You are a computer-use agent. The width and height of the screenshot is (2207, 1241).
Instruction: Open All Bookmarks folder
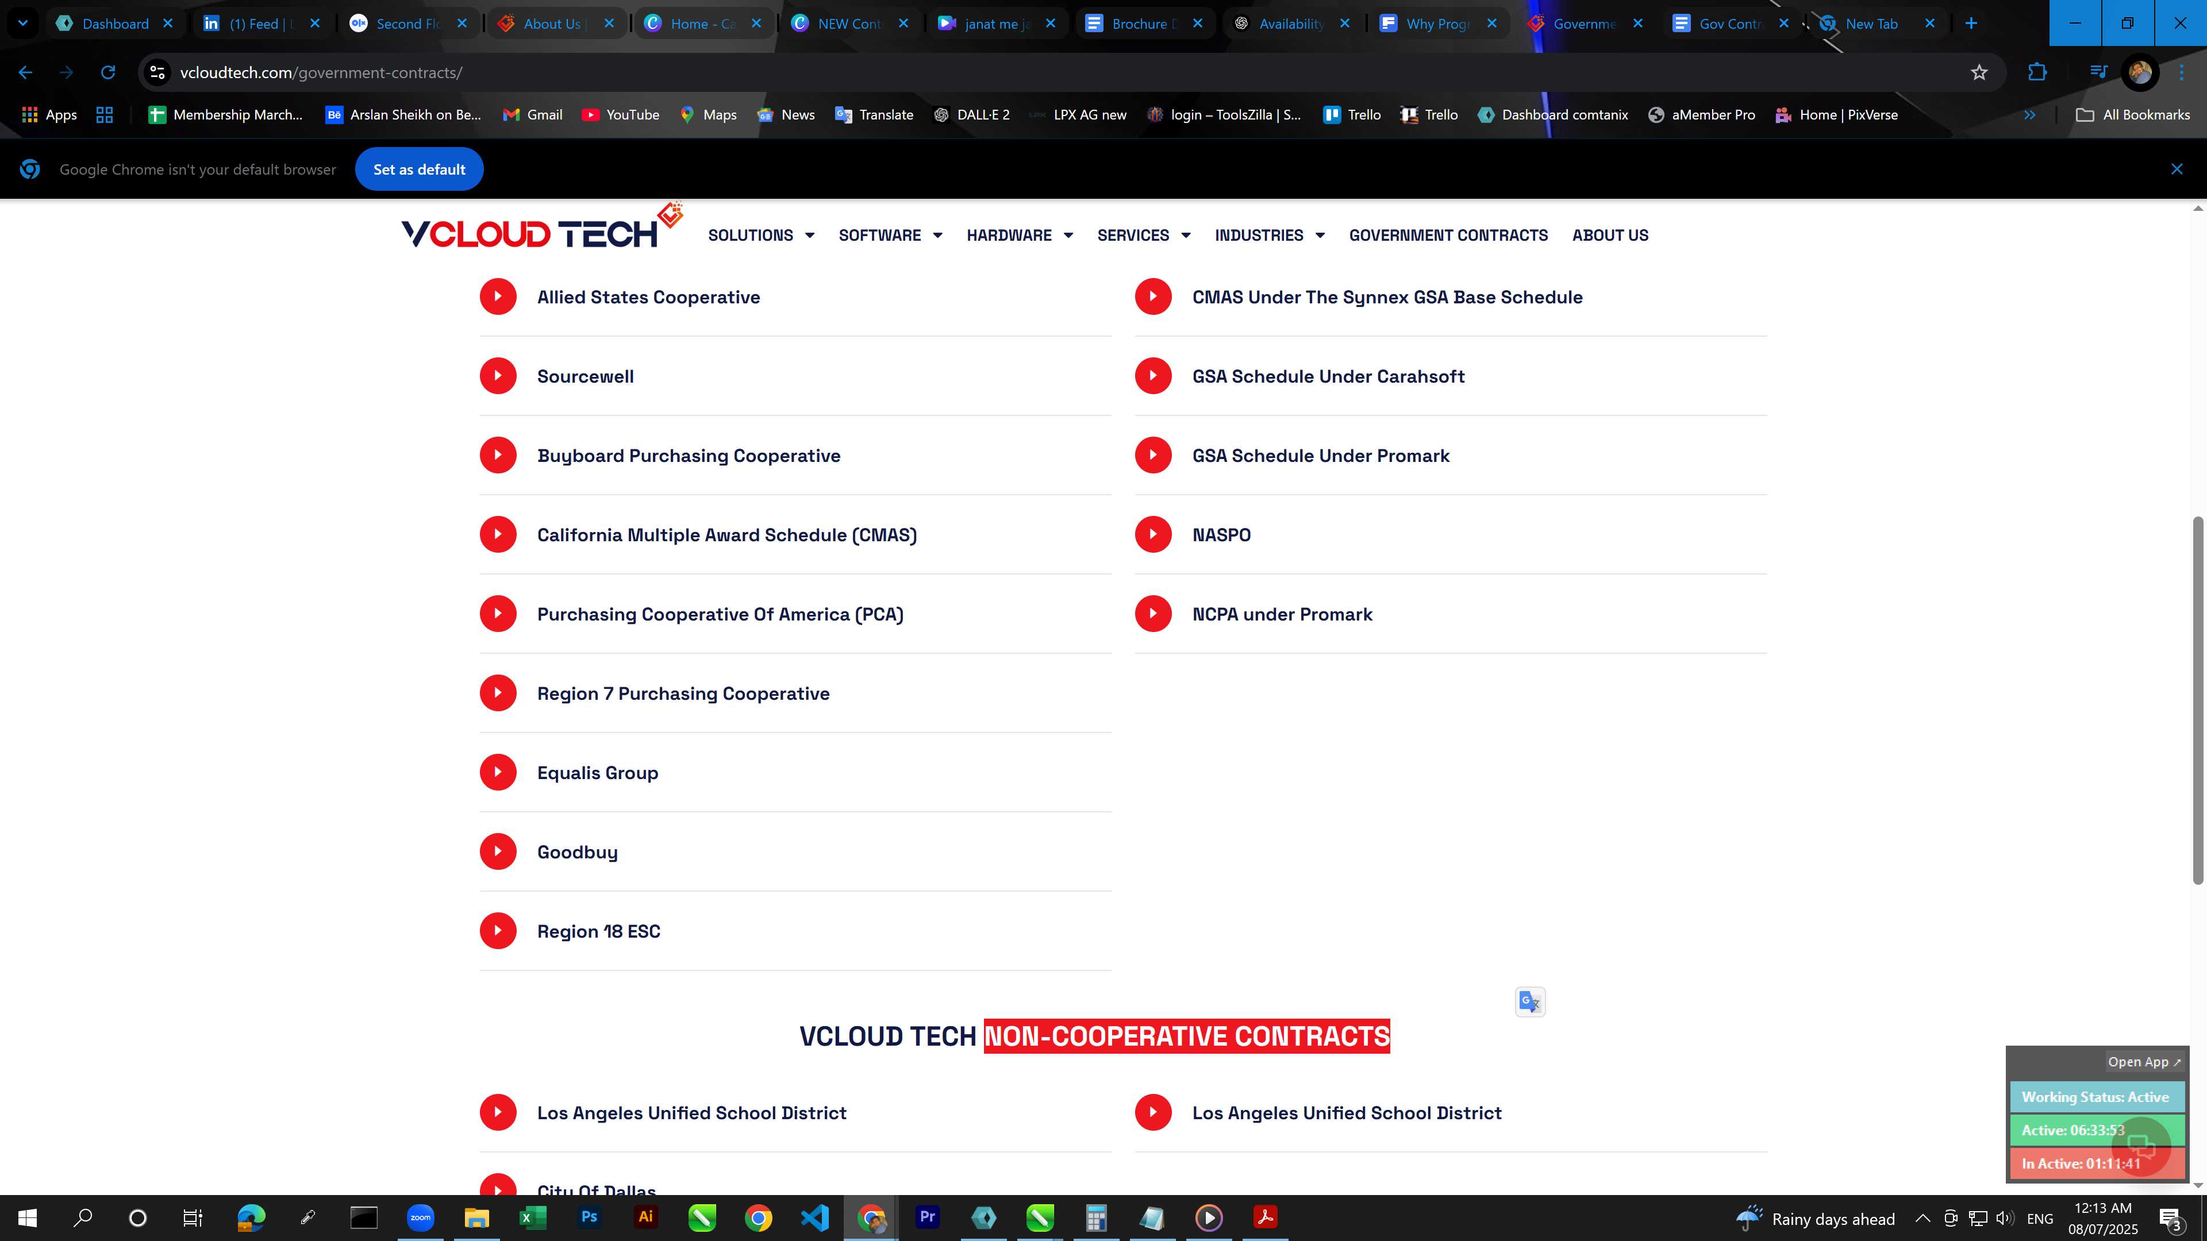tap(2133, 115)
